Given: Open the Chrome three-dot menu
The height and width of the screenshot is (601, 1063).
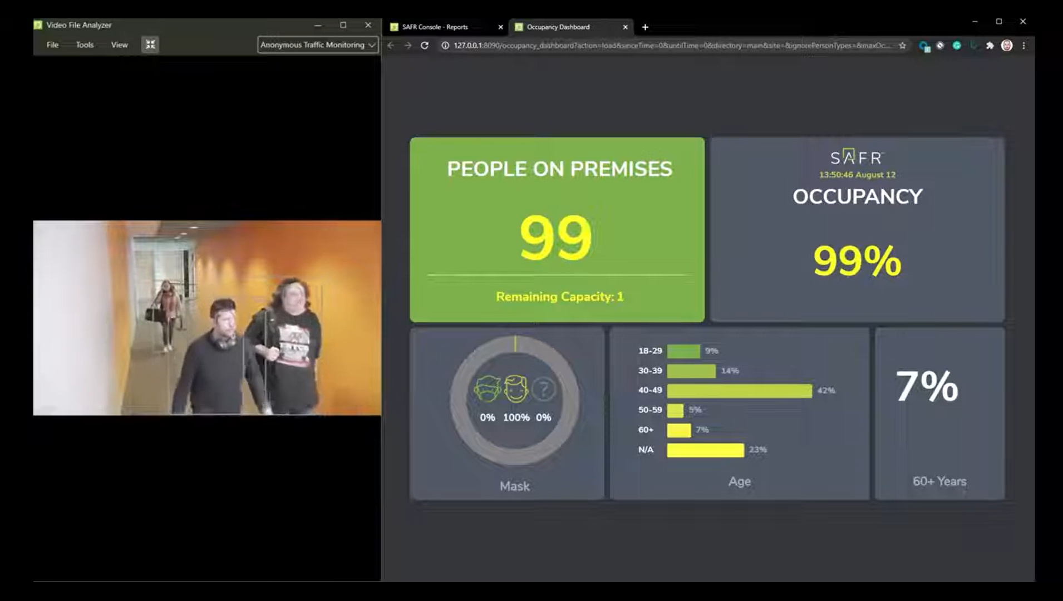Looking at the screenshot, I should point(1023,46).
